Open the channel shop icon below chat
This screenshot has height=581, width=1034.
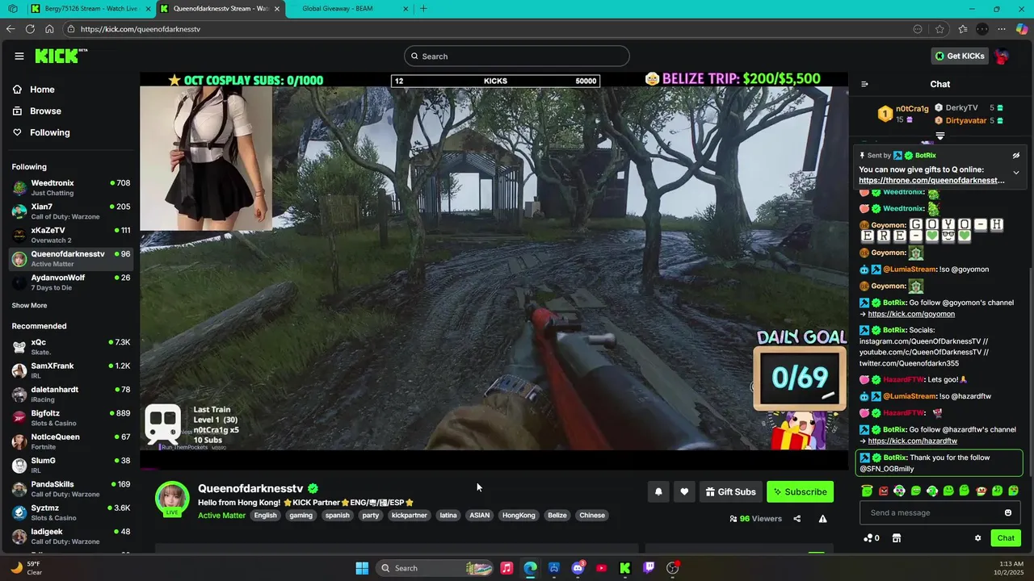click(x=896, y=538)
